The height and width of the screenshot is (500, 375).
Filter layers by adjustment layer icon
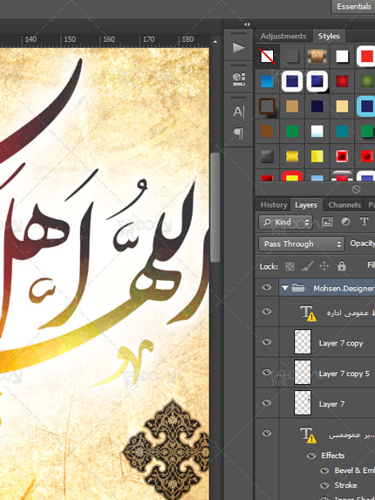pyautogui.click(x=345, y=222)
